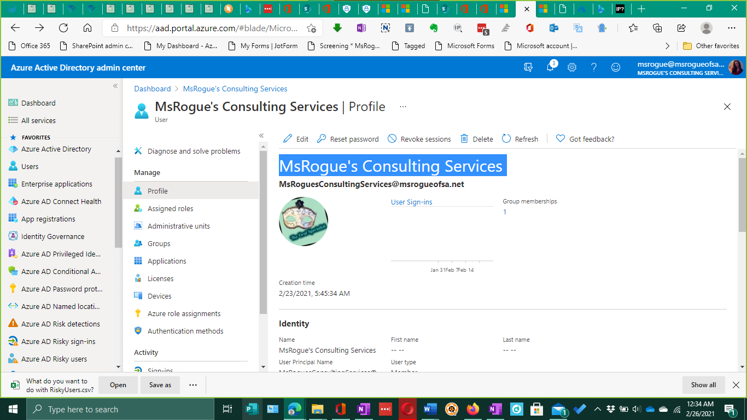This screenshot has width=747, height=420.
Task: Click the Revoke sessions icon
Action: click(392, 139)
